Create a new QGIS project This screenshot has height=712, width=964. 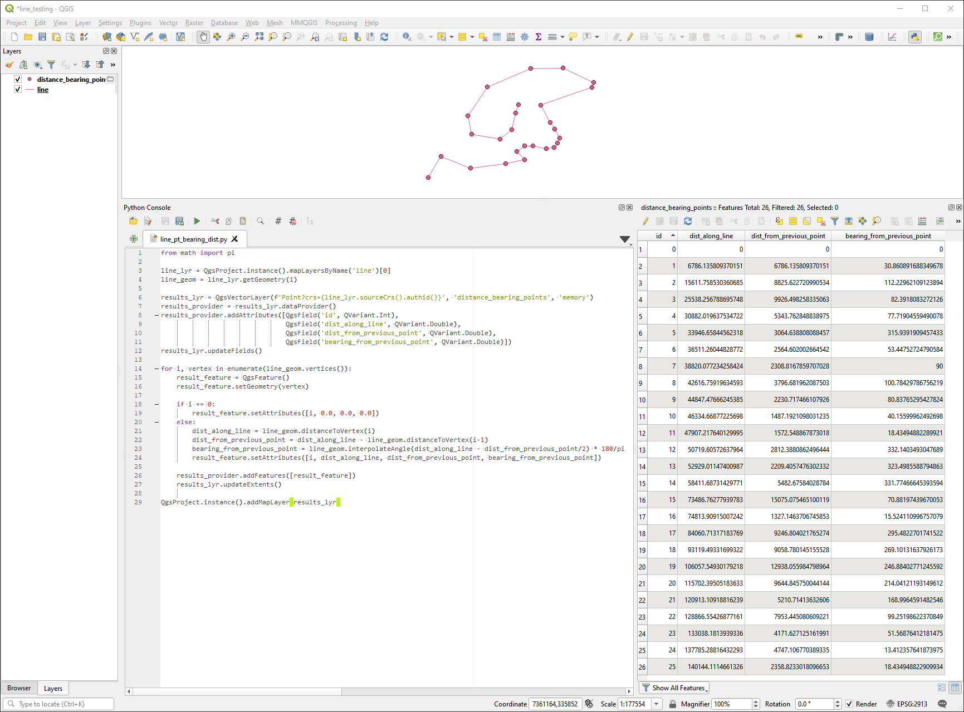point(14,37)
